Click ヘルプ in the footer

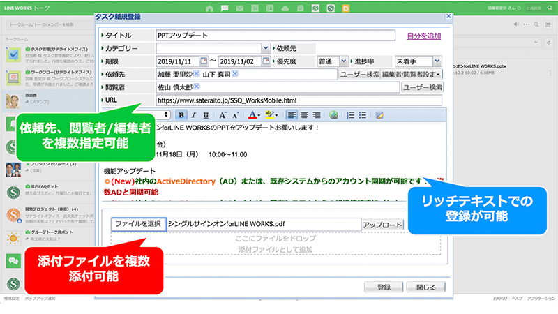point(517,299)
